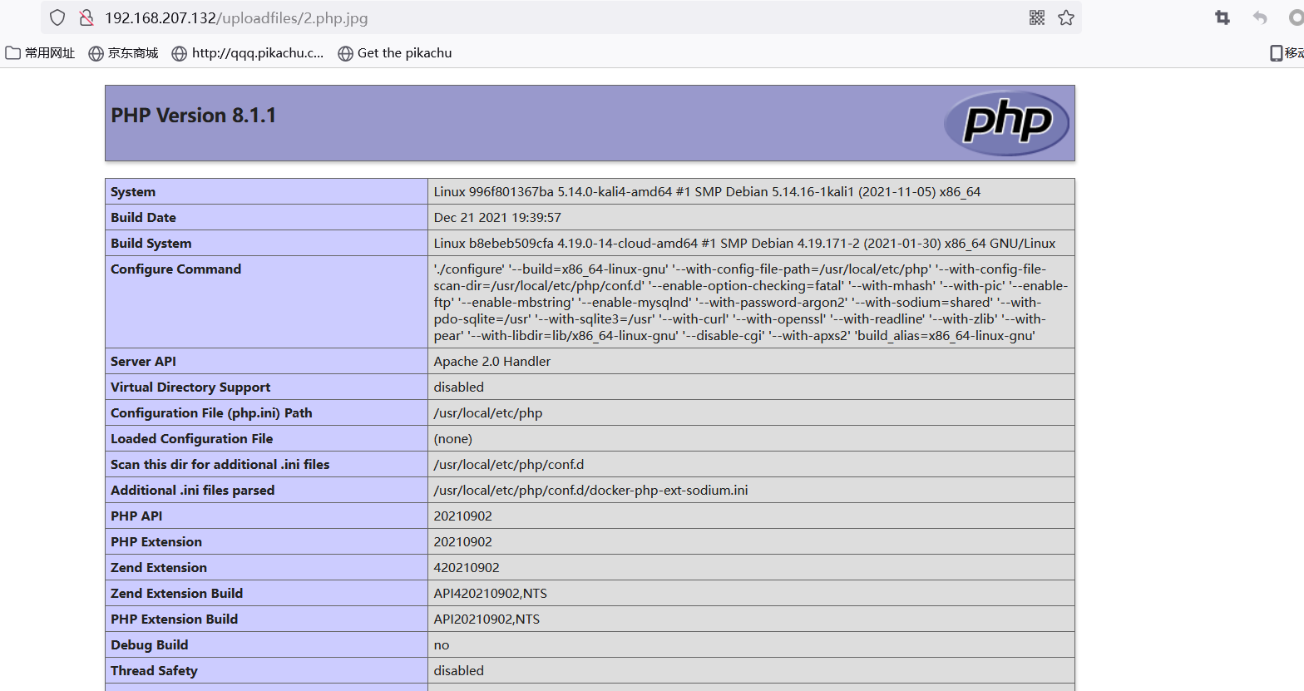
Task: Click the Configure Command label
Action: coord(176,269)
